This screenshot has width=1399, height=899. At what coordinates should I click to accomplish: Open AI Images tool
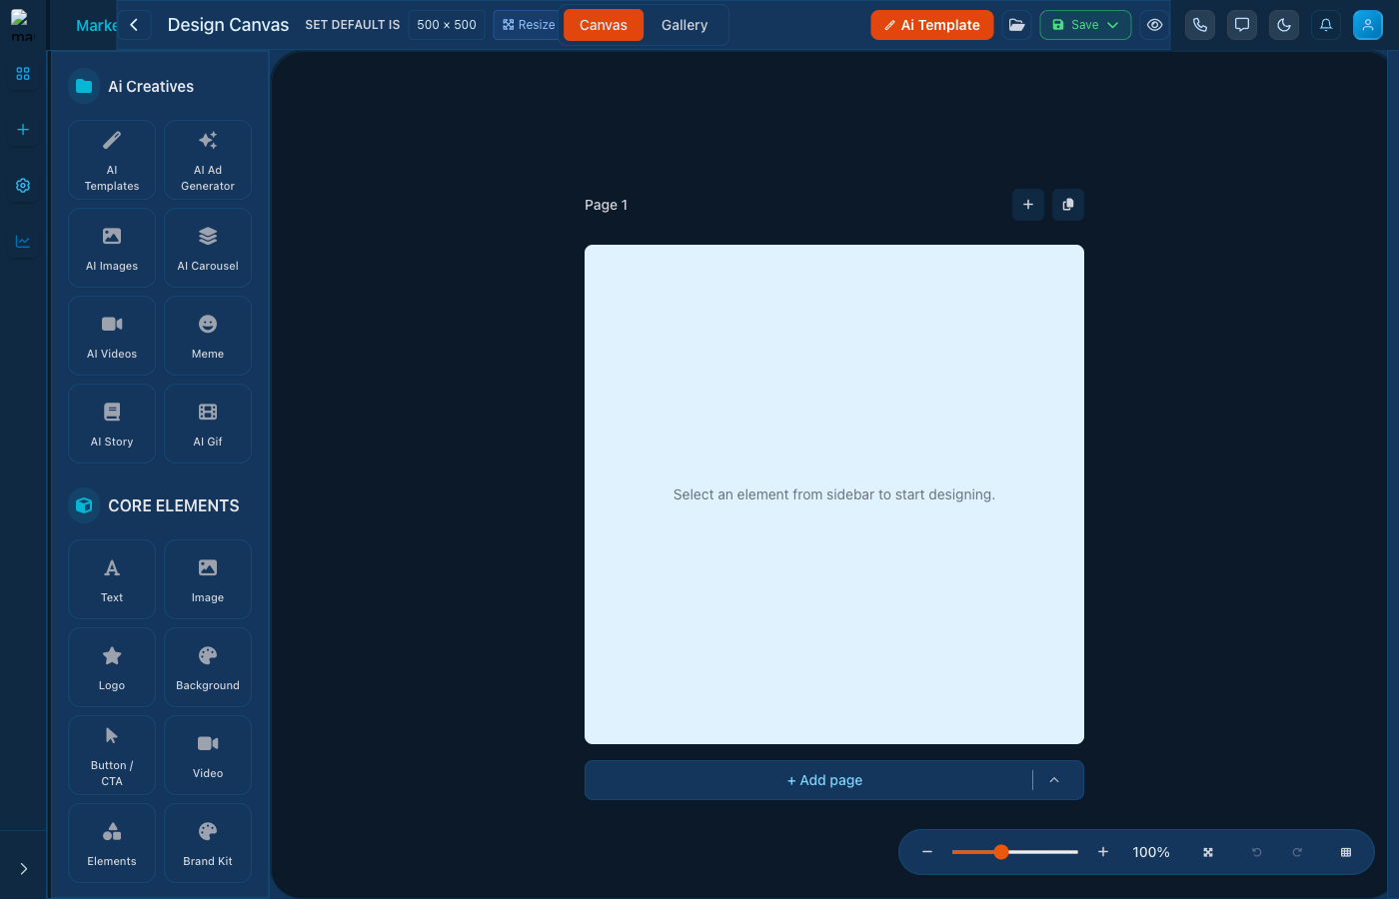click(112, 248)
